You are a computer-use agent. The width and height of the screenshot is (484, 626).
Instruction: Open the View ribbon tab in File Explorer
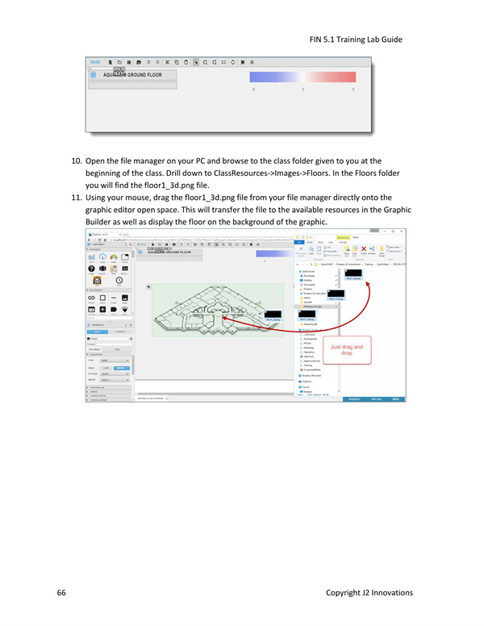331,242
